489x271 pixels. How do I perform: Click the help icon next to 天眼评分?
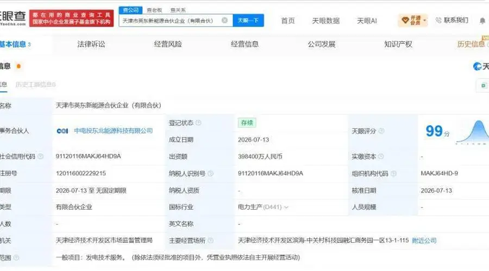pyautogui.click(x=381, y=131)
